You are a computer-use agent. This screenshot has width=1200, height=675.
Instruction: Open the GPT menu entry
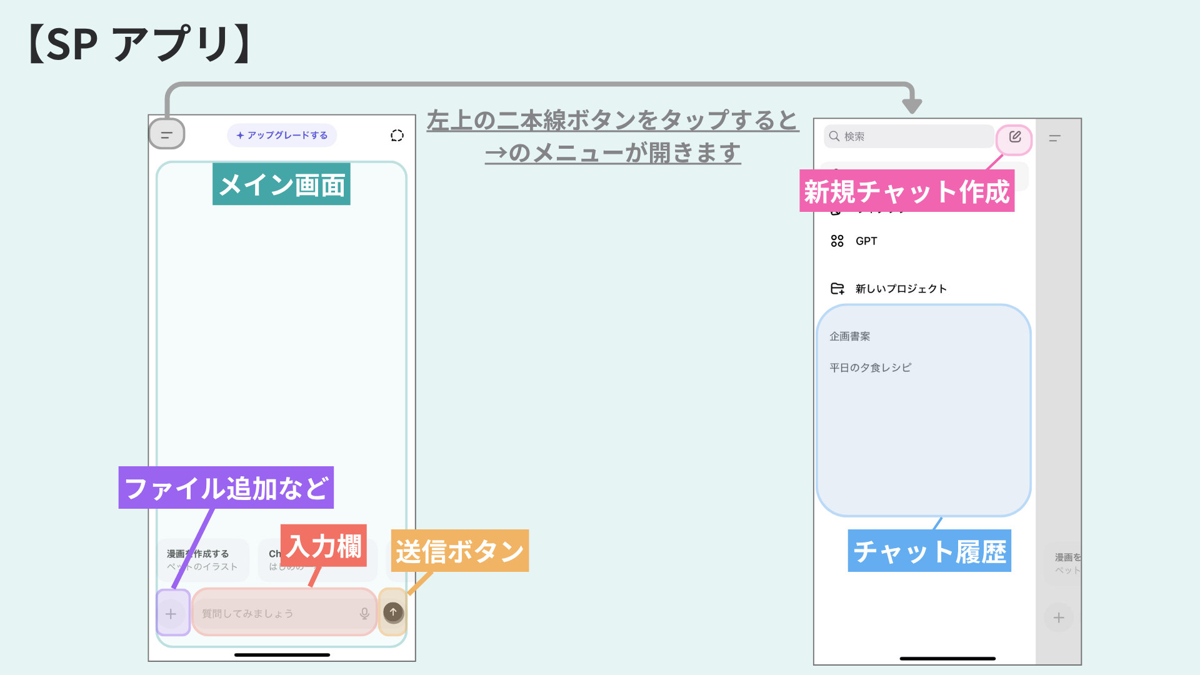click(x=866, y=241)
